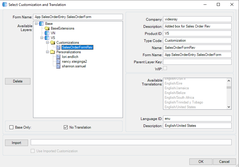Viewport: 239px width, 167px height.
Task: Select English/Jamaica translation
Action: 177,88
